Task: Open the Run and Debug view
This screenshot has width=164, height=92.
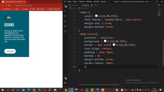Action: [65, 21]
